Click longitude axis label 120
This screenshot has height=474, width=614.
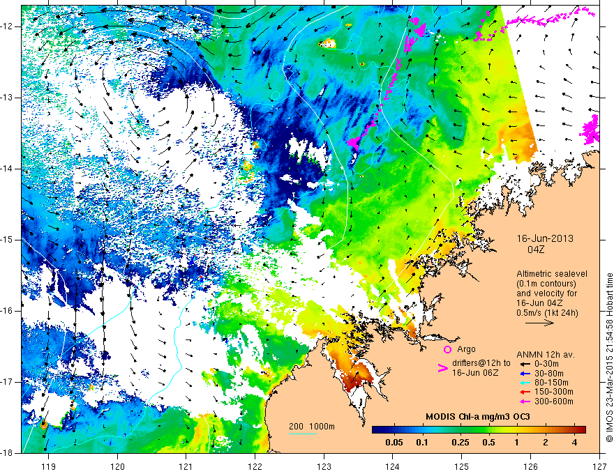(x=117, y=466)
